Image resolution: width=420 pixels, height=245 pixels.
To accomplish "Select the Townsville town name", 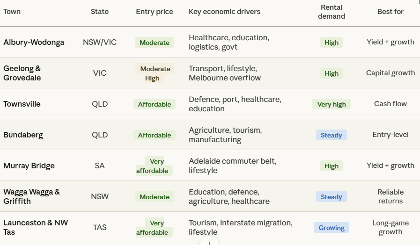I will [22, 104].
